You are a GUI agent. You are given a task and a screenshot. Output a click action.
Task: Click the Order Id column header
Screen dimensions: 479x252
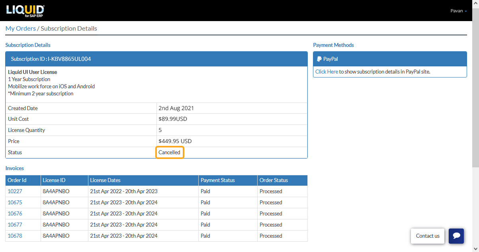pyautogui.click(x=23, y=180)
